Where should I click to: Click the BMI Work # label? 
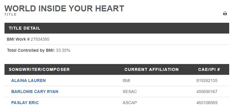pos(18,39)
